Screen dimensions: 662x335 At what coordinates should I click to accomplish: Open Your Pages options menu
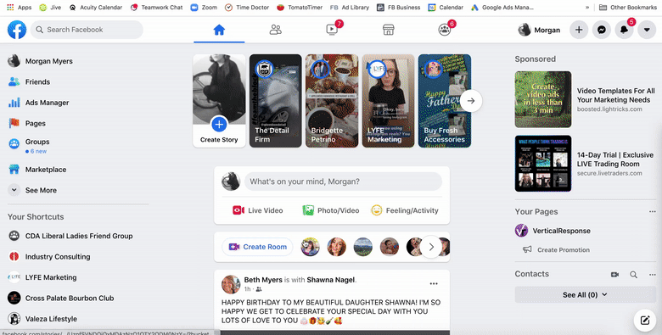click(x=653, y=212)
